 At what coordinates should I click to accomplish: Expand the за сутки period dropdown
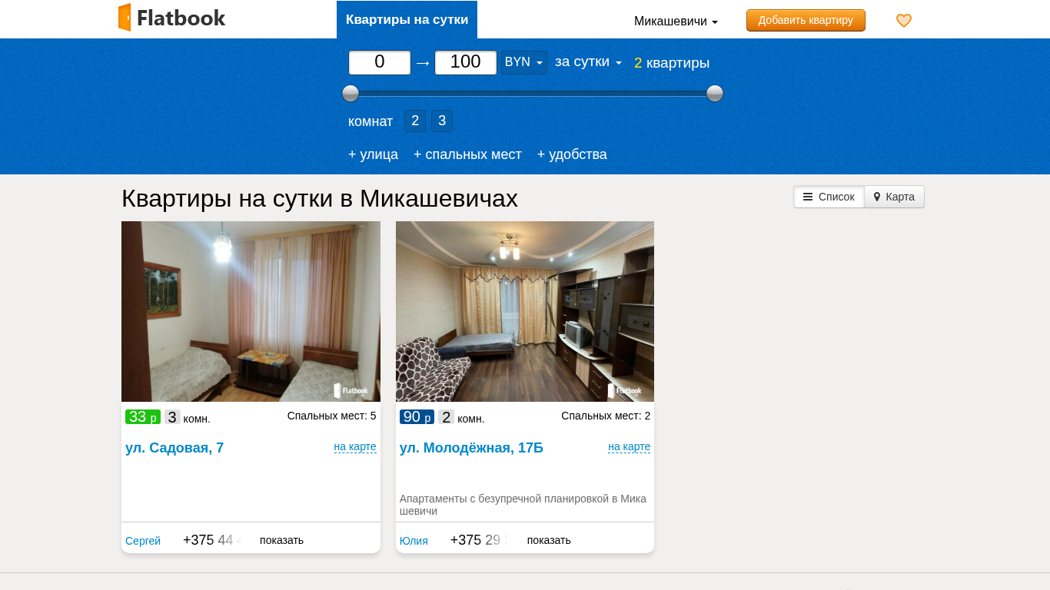(x=588, y=62)
